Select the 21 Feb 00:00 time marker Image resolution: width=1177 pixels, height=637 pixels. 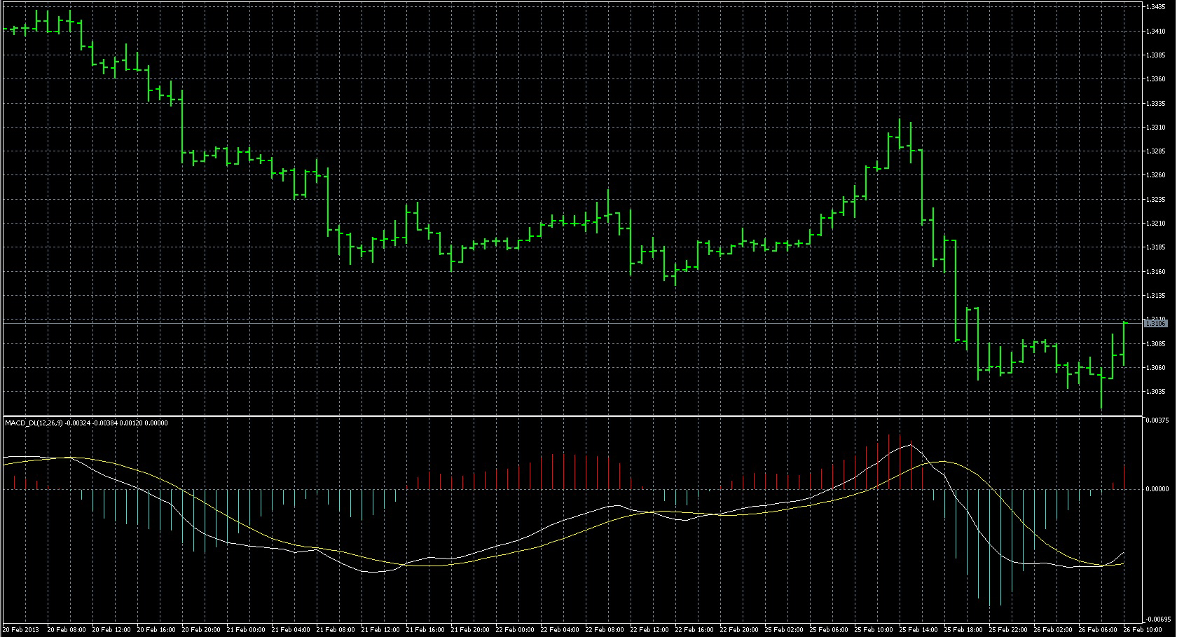(247, 630)
